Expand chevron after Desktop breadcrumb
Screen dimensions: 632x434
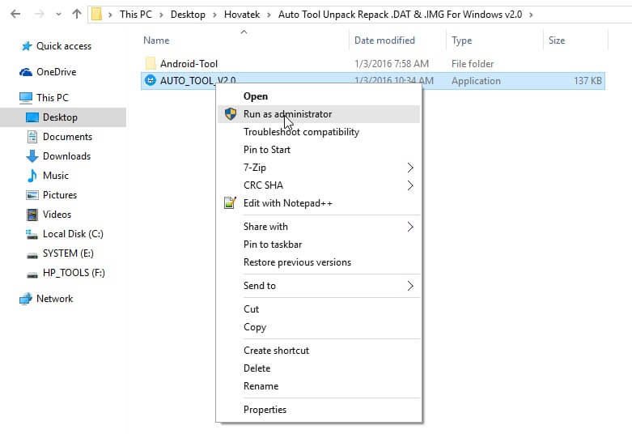coord(214,15)
